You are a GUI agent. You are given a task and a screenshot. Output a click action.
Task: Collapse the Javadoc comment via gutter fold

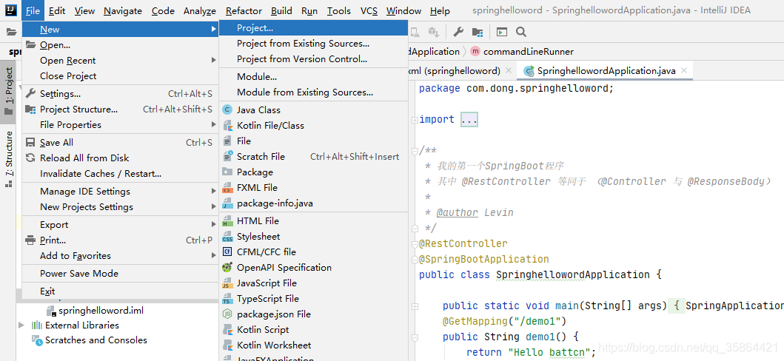coord(415,151)
